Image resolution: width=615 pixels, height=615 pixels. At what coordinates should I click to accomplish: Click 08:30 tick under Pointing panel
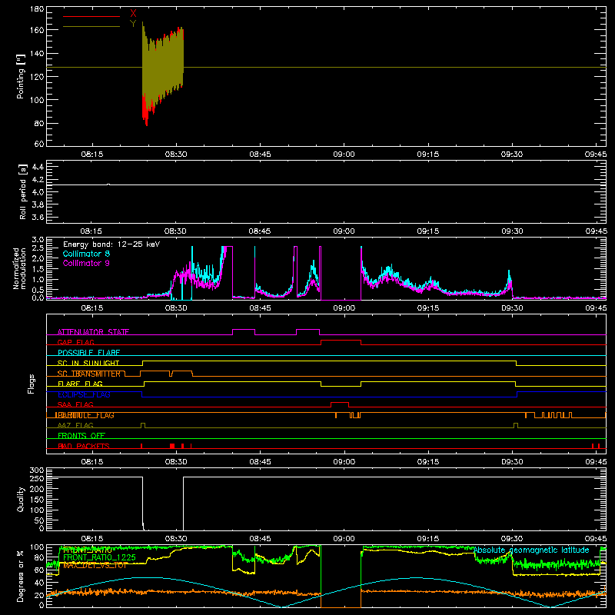click(x=176, y=155)
